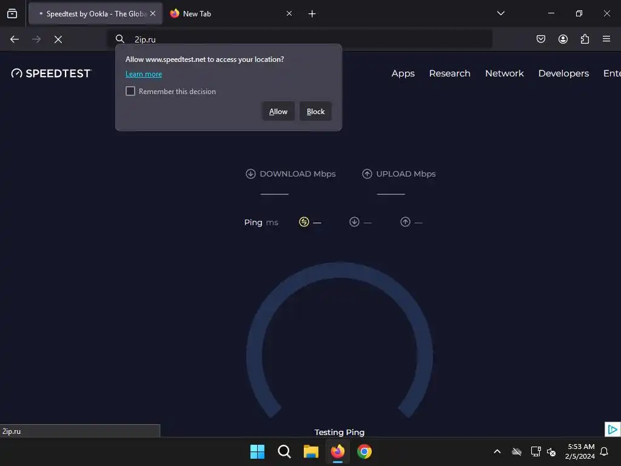Open a new tab with plus button
This screenshot has height=466, width=621.
[x=312, y=14]
